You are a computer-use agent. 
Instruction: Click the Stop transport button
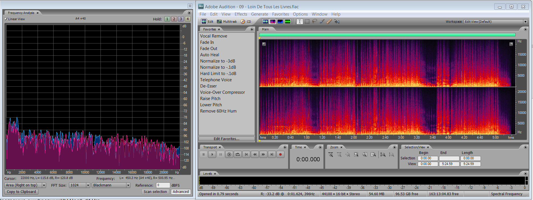[204, 155]
